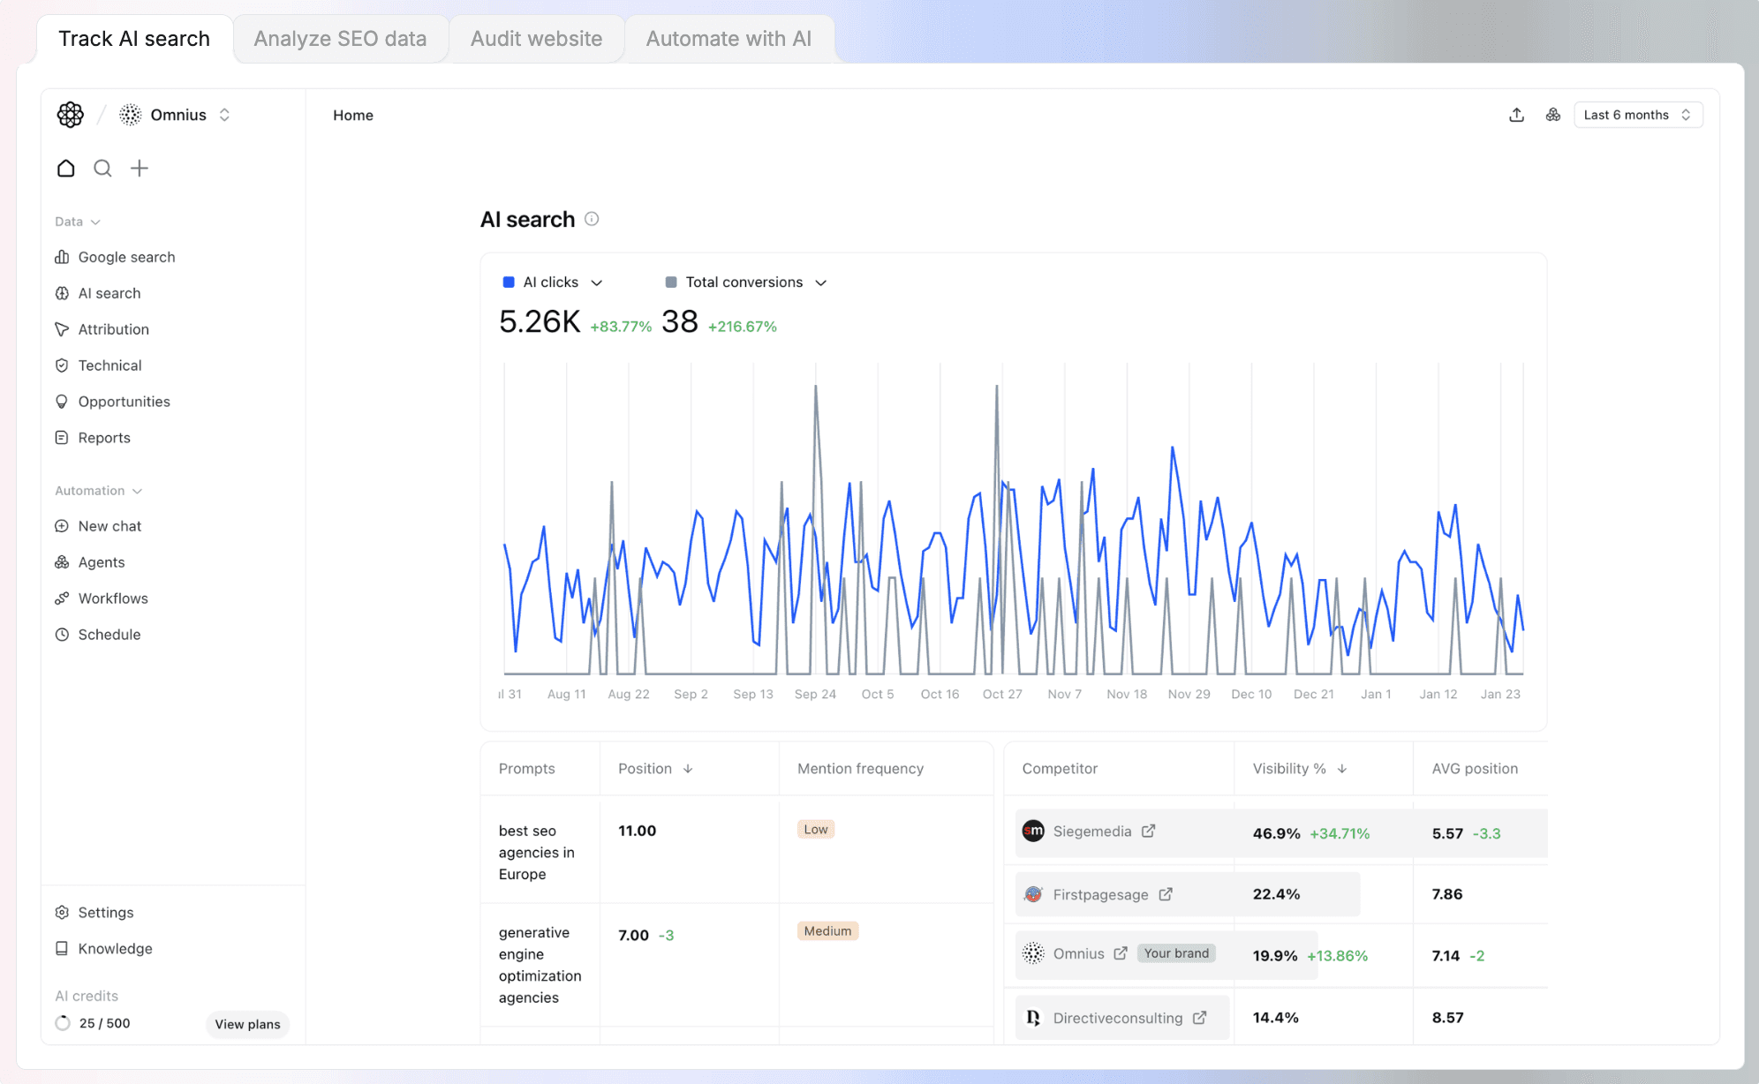Open Opportunities in sidebar

pos(124,402)
